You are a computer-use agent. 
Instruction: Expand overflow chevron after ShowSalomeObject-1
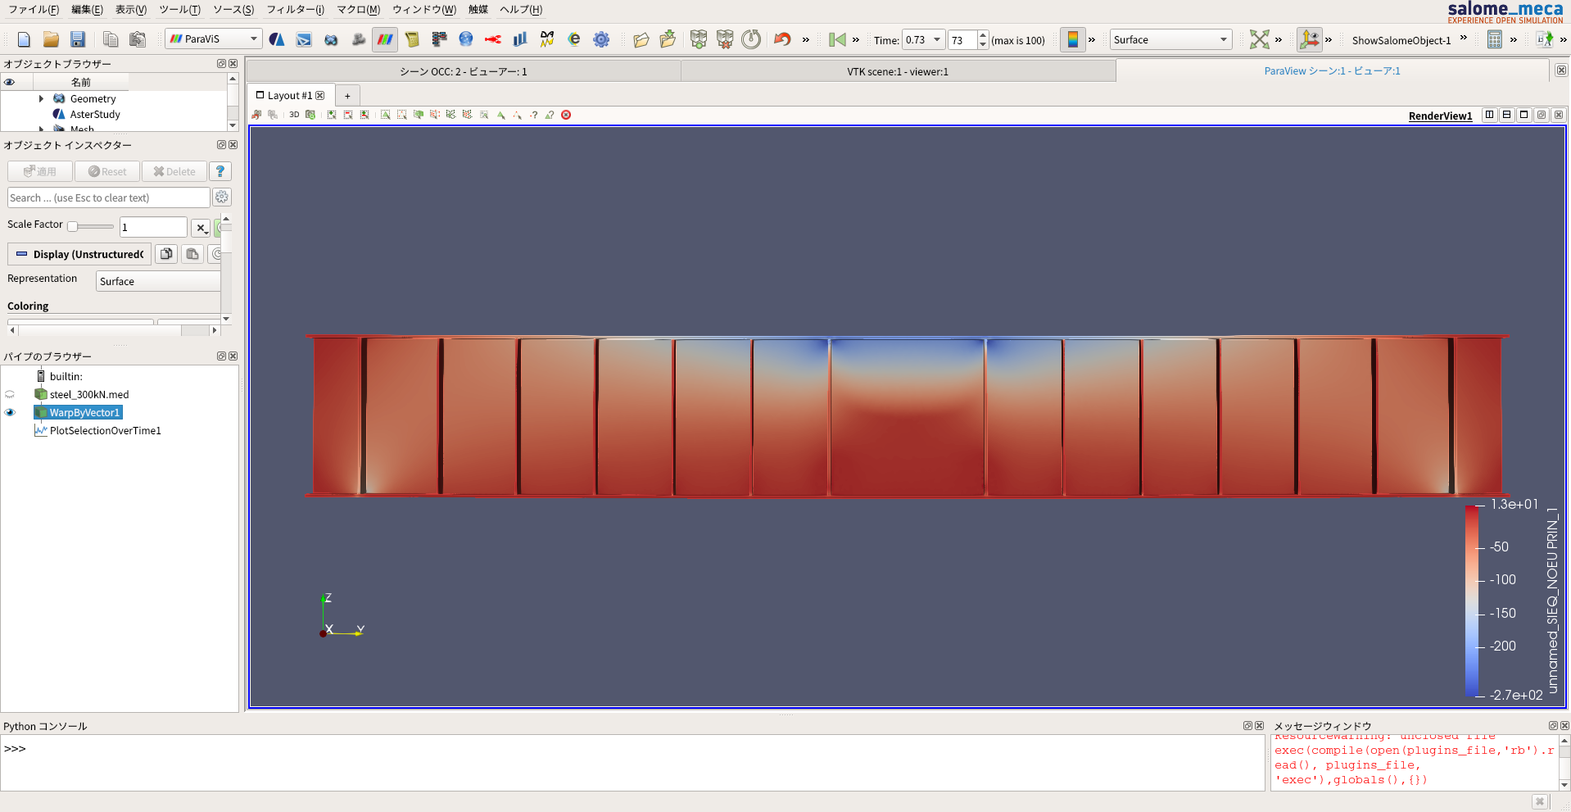point(1464,38)
